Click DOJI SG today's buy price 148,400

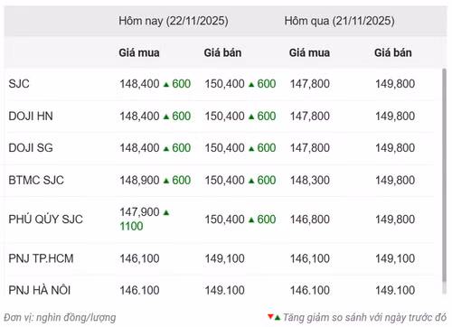pyautogui.click(x=139, y=148)
